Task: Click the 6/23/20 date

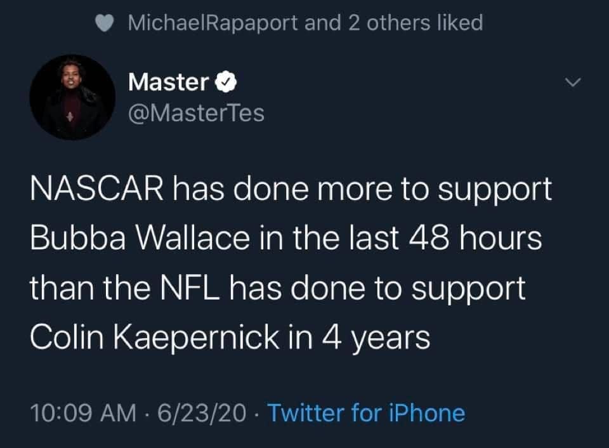Action: tap(201, 413)
